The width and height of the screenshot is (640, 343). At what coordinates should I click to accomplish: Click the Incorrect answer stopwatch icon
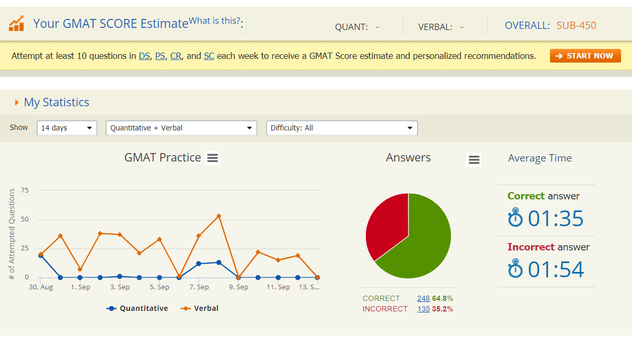515,269
